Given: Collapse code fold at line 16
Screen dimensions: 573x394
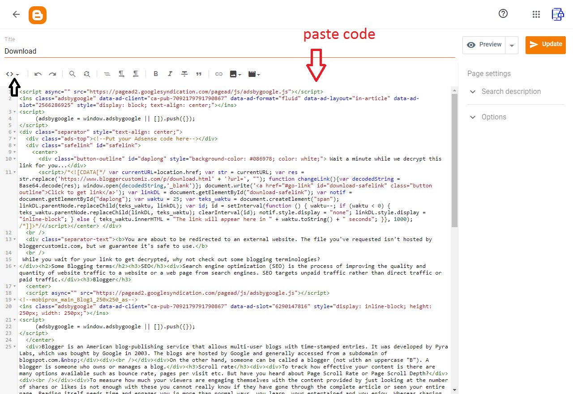Looking at the screenshot, I should point(16,266).
